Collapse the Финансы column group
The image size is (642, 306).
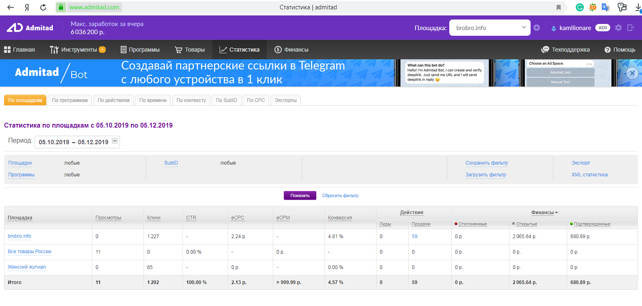[x=544, y=213]
